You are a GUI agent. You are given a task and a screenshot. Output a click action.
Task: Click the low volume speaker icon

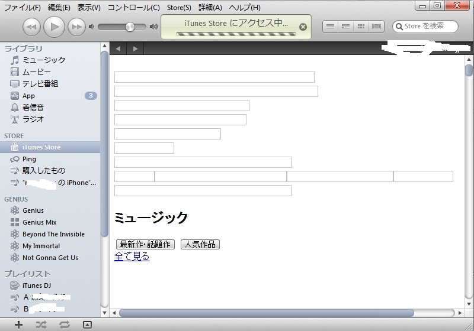tap(91, 27)
